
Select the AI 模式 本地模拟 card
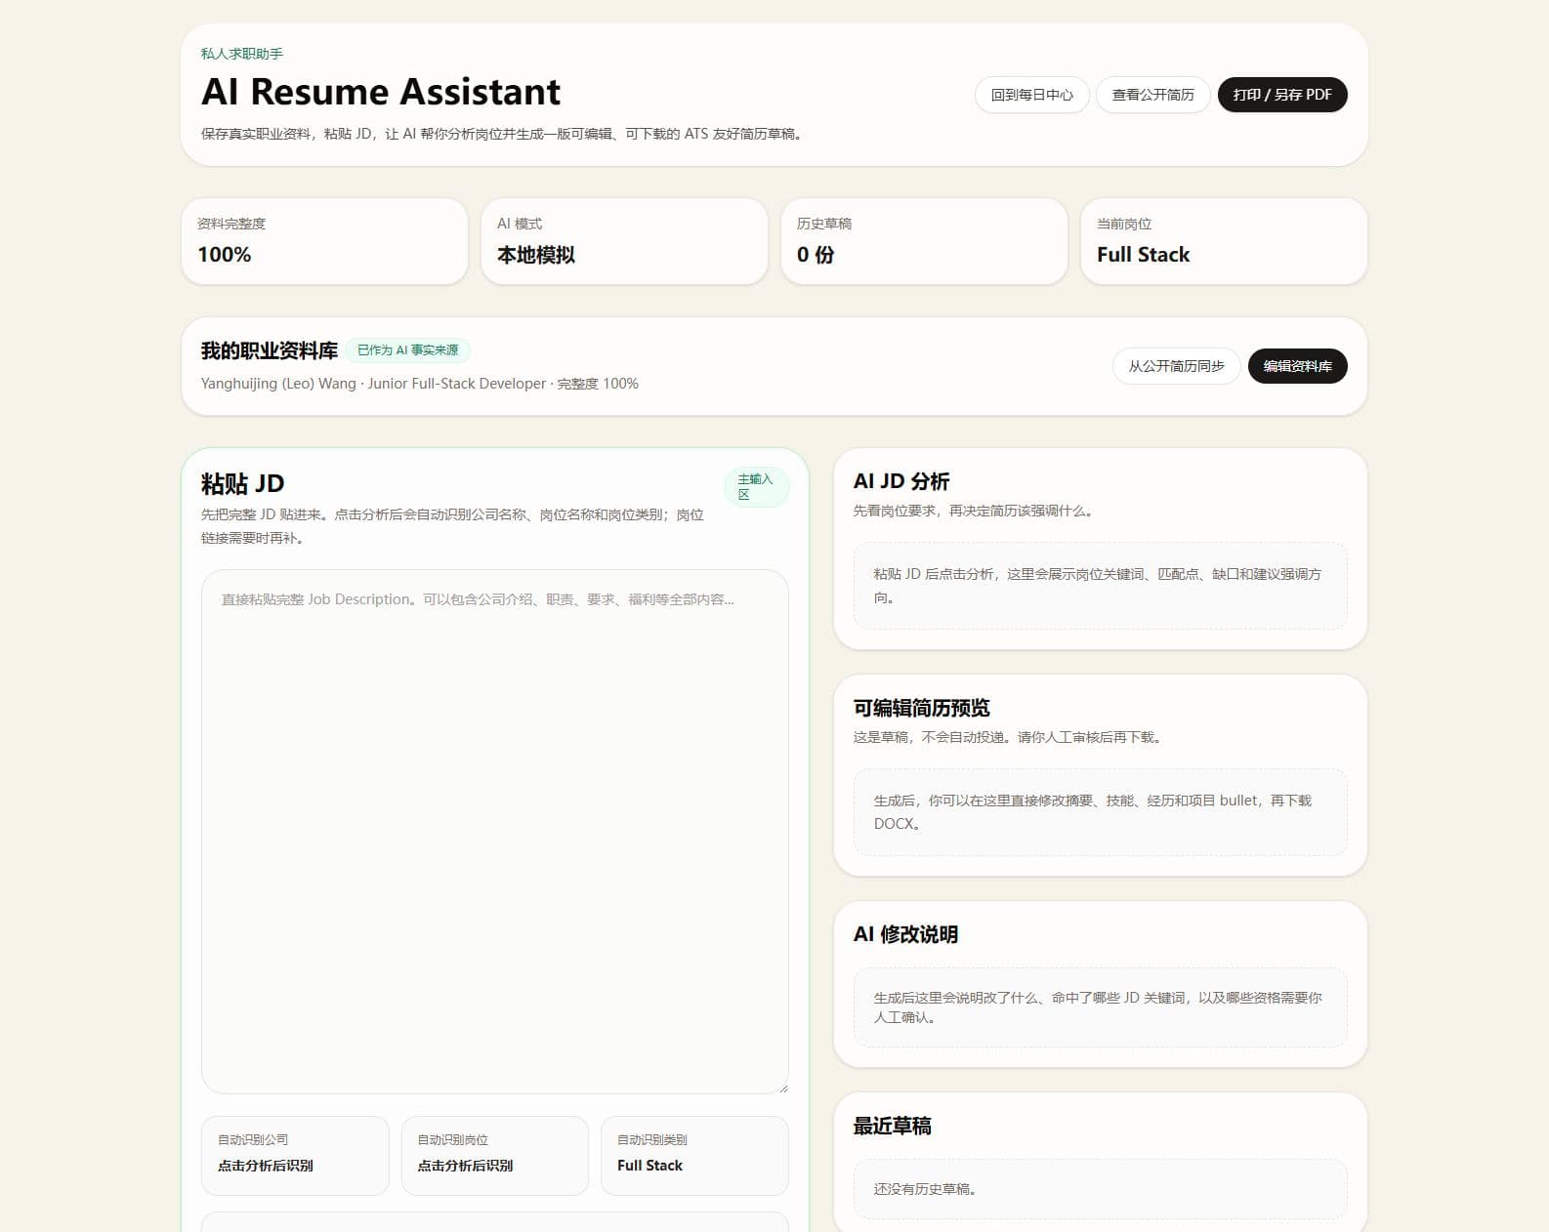point(624,241)
